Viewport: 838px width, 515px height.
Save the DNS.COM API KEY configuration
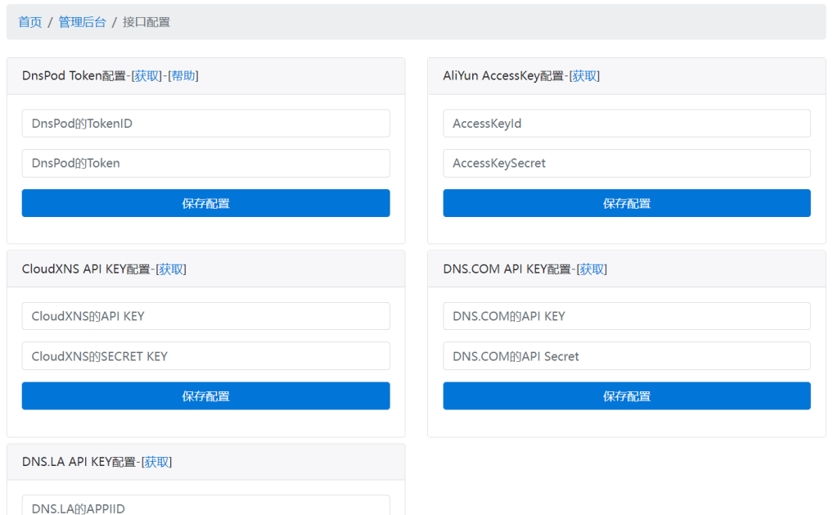tap(627, 395)
